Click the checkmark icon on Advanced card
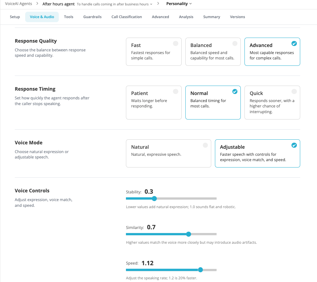Viewport: 317px width, 282px height. 294,43
